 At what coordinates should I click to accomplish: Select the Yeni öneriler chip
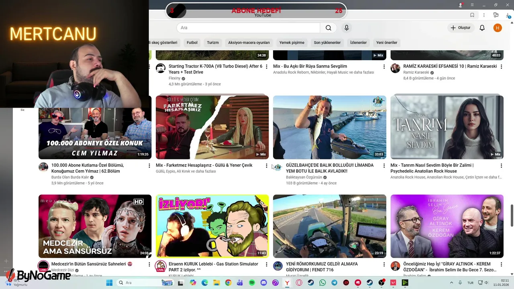point(387,43)
